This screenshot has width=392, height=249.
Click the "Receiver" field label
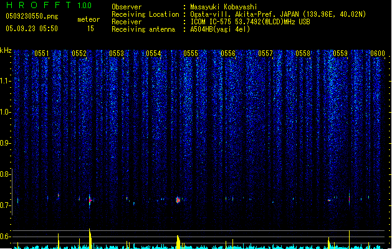[x=127, y=22]
